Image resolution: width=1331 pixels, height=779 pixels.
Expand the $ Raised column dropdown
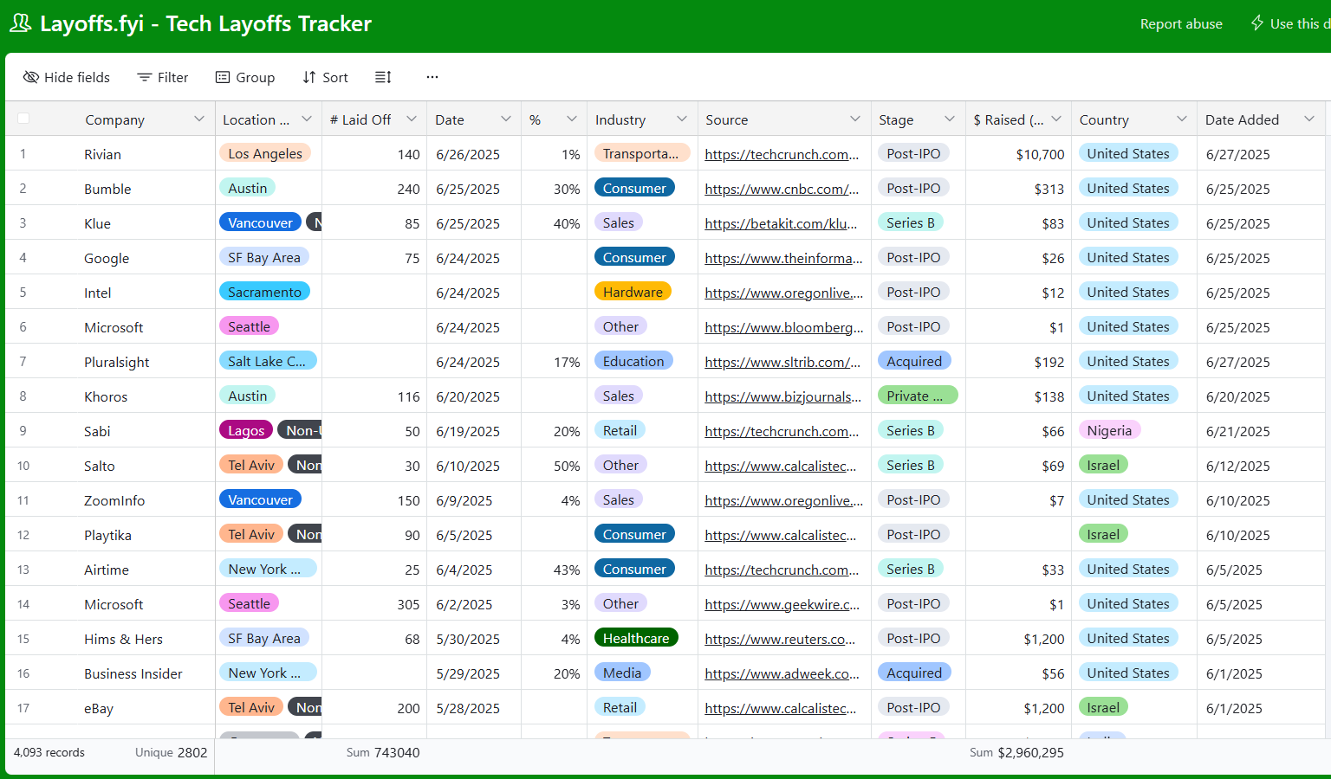[x=1056, y=119]
